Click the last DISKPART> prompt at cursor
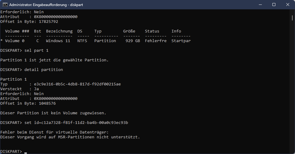The width and height of the screenshot is (295, 154). pos(11,152)
